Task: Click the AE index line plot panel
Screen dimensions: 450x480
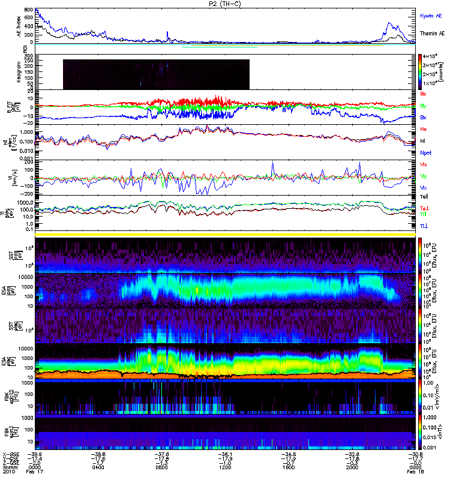Action: pyautogui.click(x=226, y=26)
